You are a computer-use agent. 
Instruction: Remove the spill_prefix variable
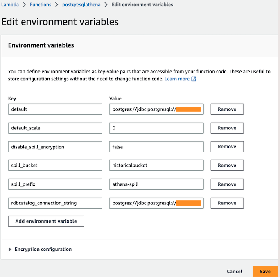tap(227, 184)
